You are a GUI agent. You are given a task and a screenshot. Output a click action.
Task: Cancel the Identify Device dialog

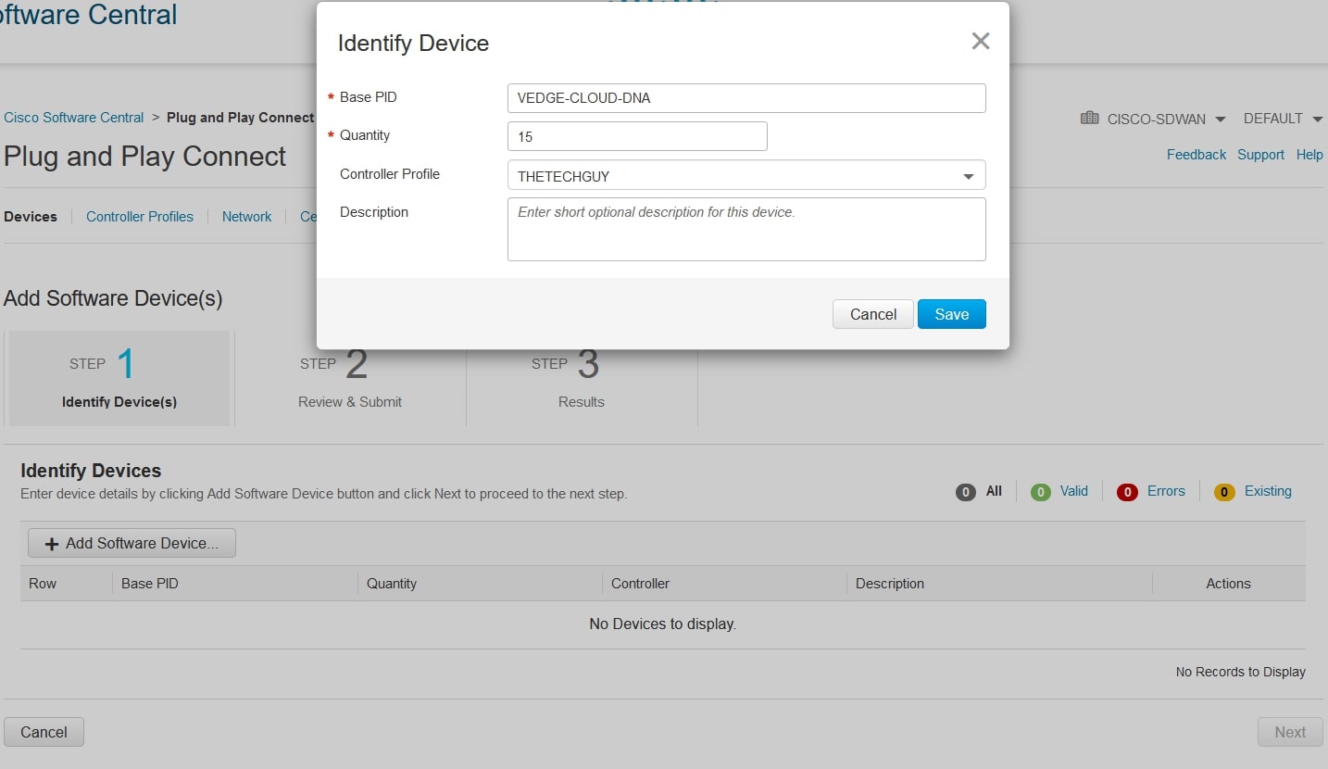click(x=873, y=314)
